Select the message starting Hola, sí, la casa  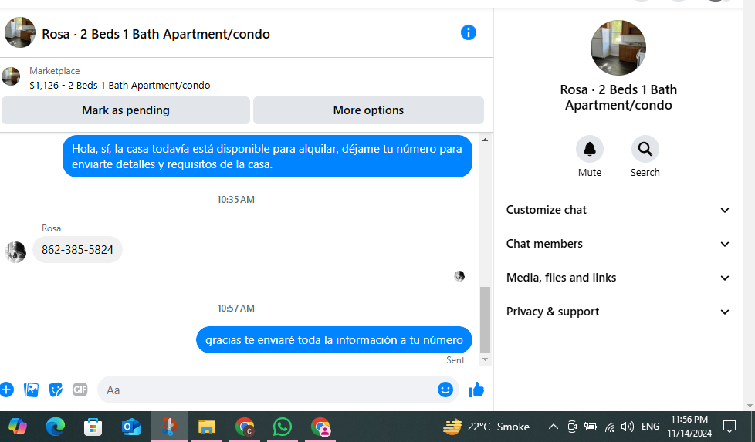[267, 157]
